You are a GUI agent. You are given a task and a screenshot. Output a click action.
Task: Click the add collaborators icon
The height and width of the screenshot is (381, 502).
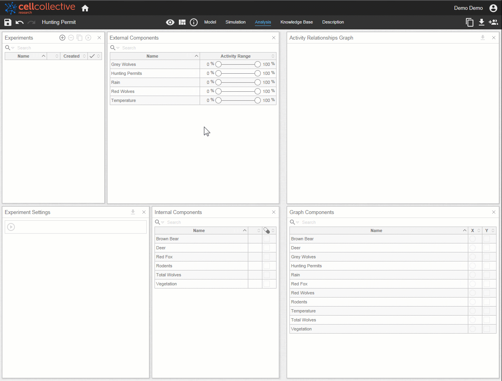point(493,22)
